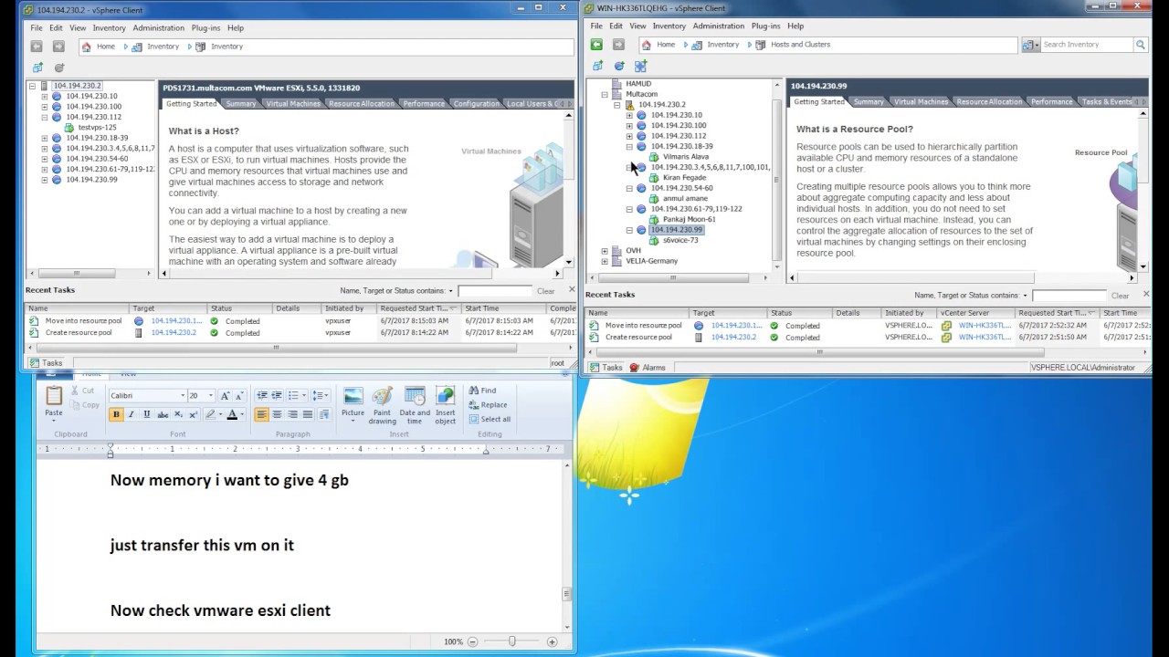Click New virtual machine icon in left vSphere toolbar

(37, 68)
